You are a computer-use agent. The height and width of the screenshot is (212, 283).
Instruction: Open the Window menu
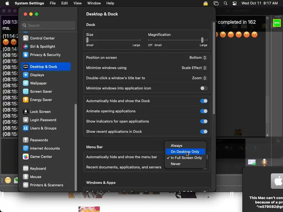click(x=94, y=3)
